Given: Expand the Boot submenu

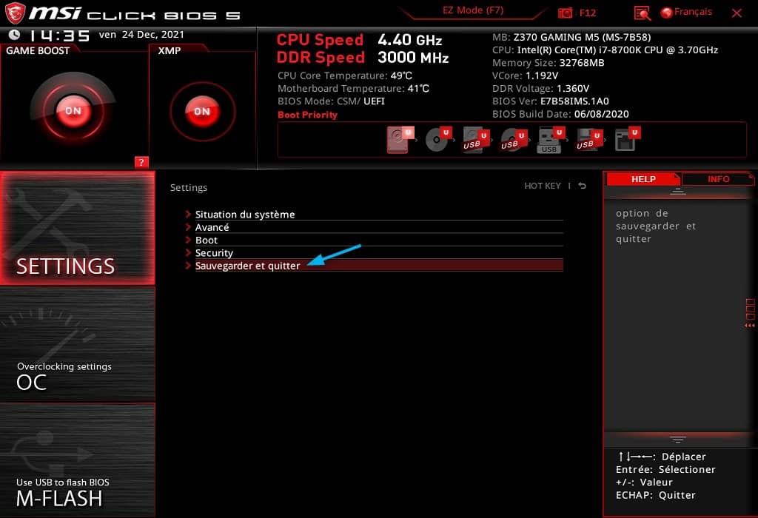Looking at the screenshot, I should click(x=374, y=240).
